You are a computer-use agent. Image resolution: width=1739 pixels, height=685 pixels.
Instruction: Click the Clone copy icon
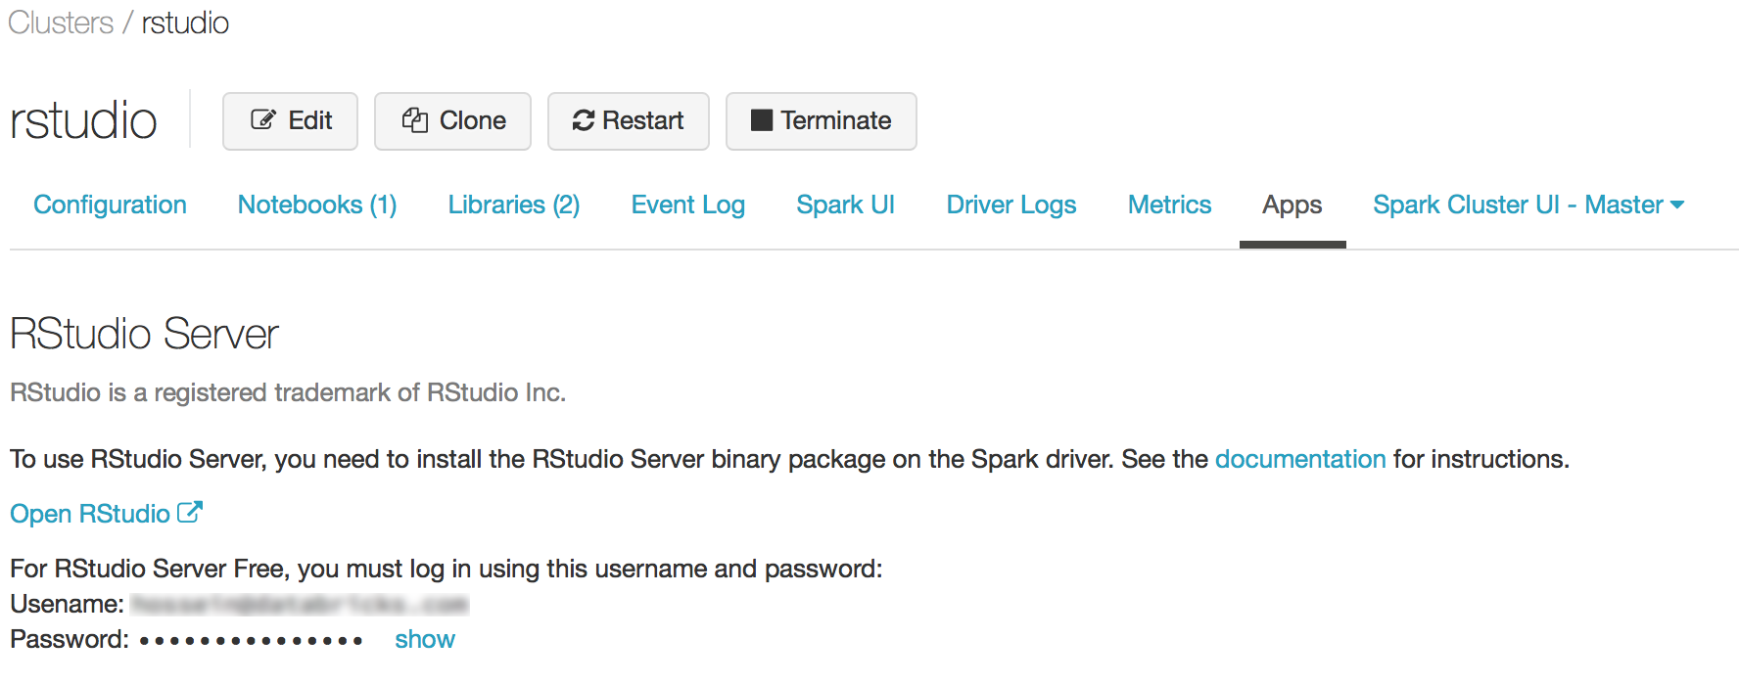[415, 120]
